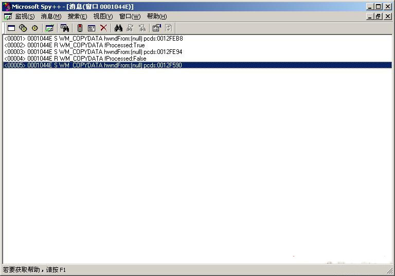The width and height of the screenshot is (395, 276).
Task: Open the Windows view toolbar icon
Action: point(11,28)
